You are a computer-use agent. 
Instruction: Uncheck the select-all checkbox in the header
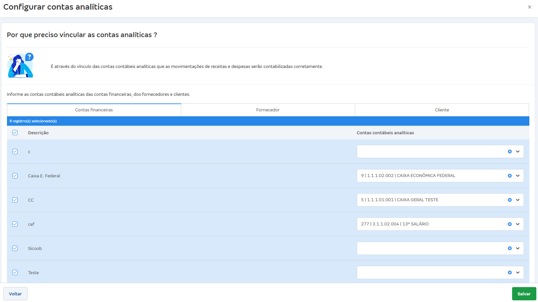pos(15,132)
